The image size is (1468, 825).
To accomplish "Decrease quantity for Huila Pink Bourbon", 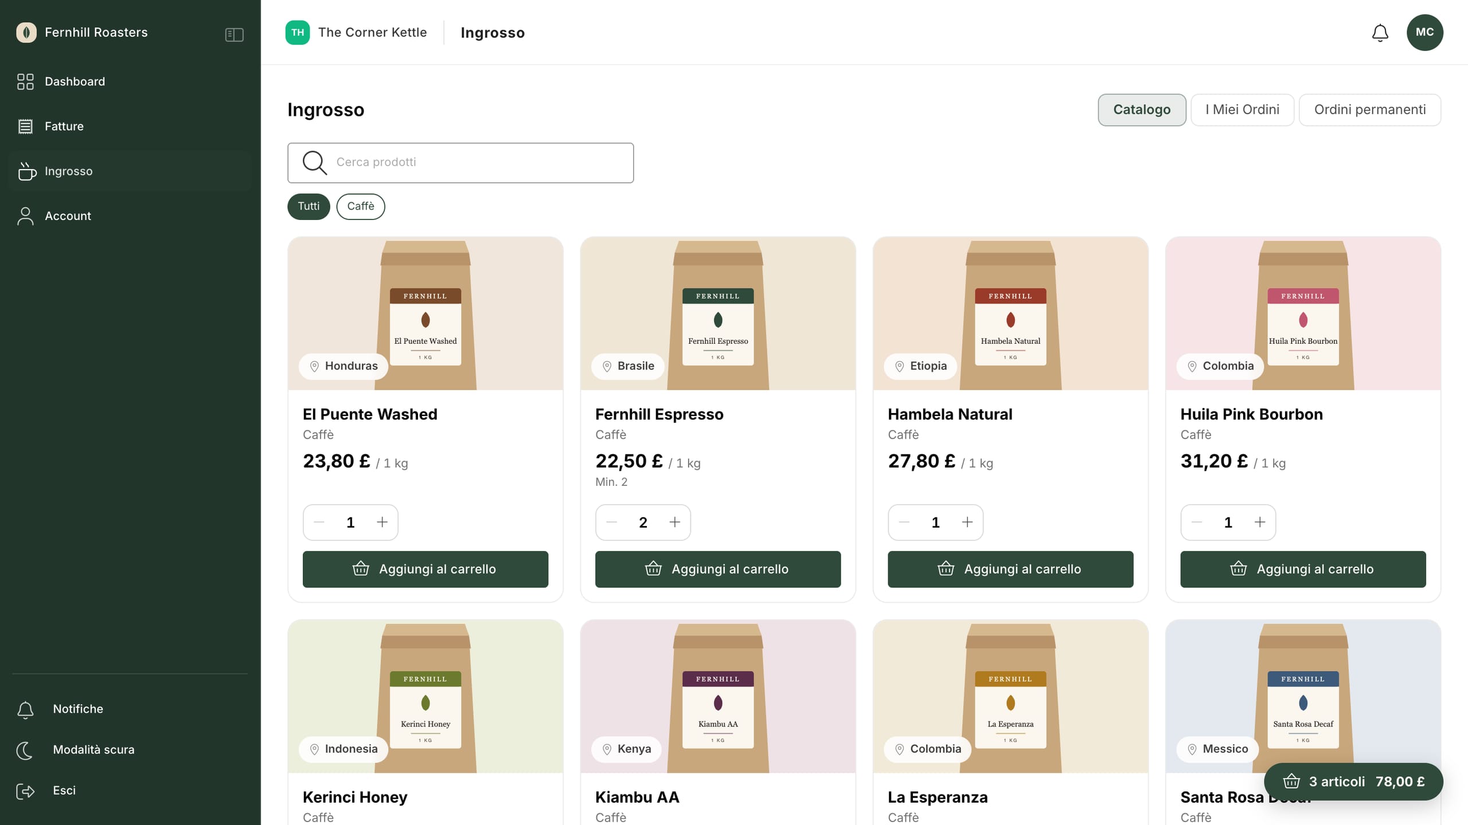I will [1197, 522].
